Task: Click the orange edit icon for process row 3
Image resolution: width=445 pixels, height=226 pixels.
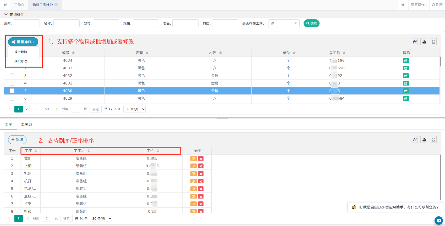Action: pyautogui.click(x=193, y=174)
